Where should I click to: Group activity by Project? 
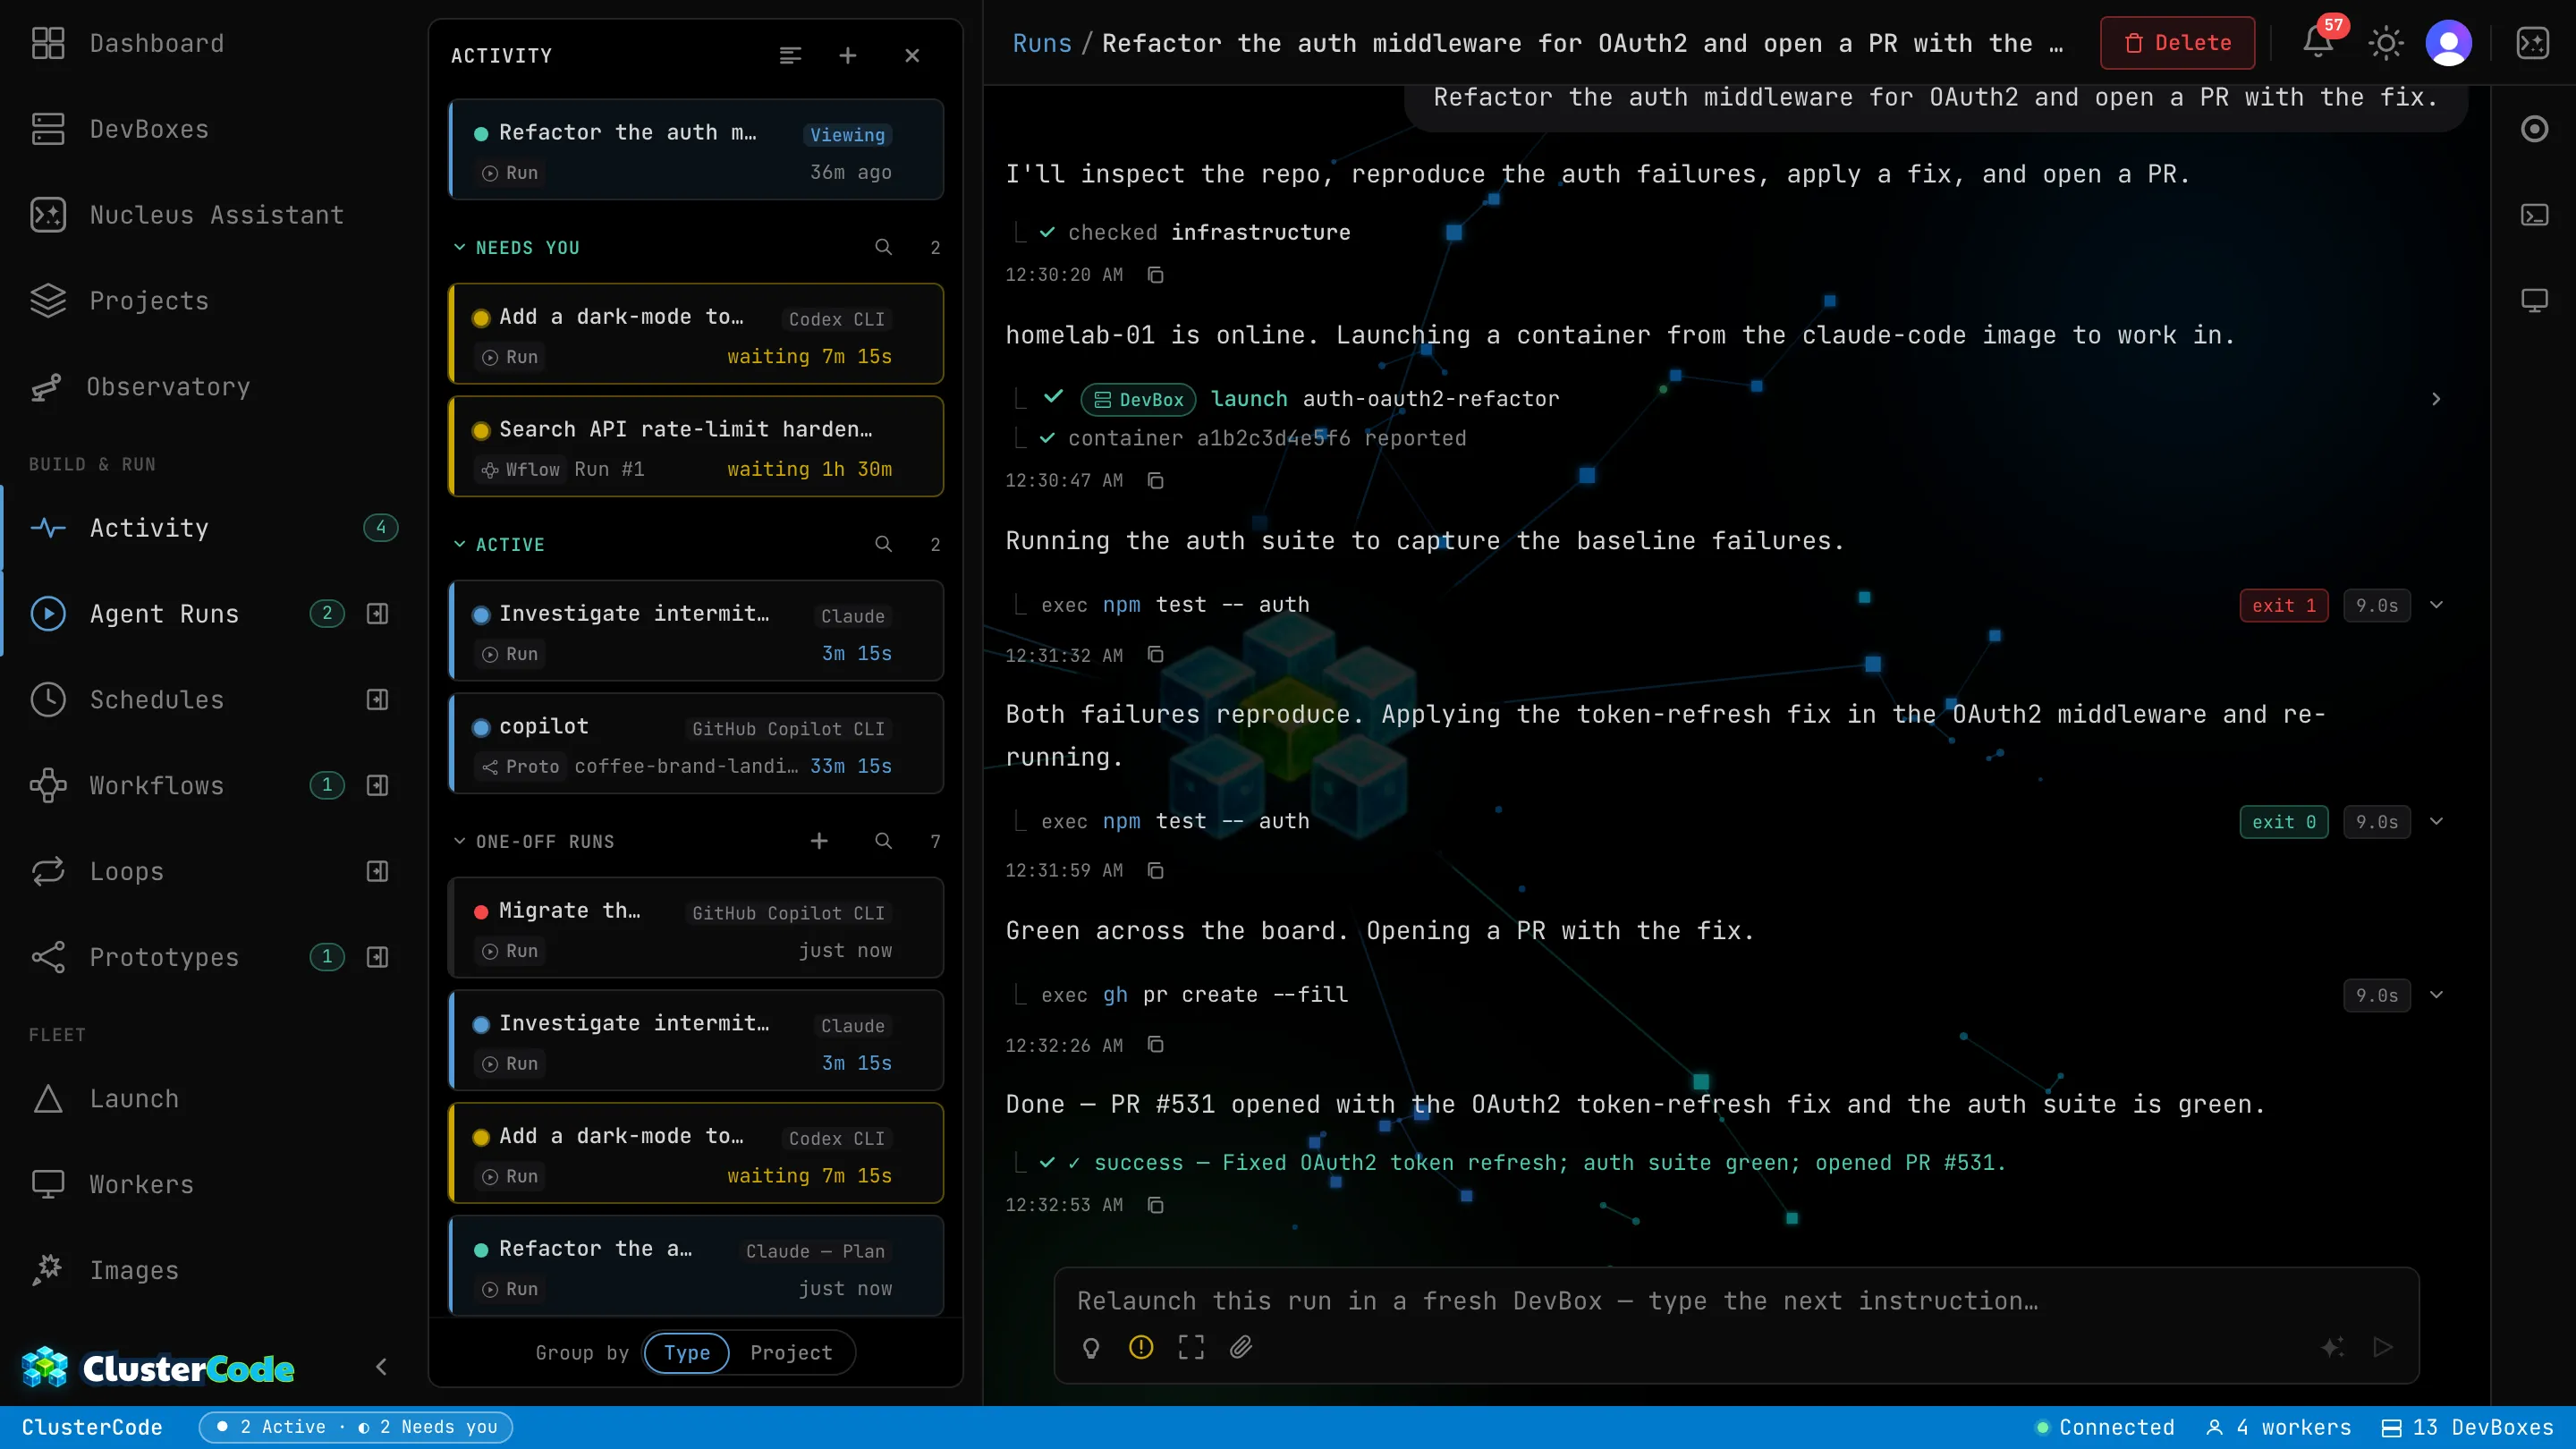791,1353
